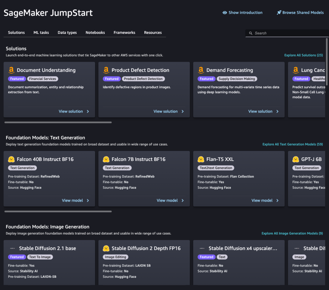
Task: Open Explore All Image Generation Models (9)
Action: coord(292,233)
